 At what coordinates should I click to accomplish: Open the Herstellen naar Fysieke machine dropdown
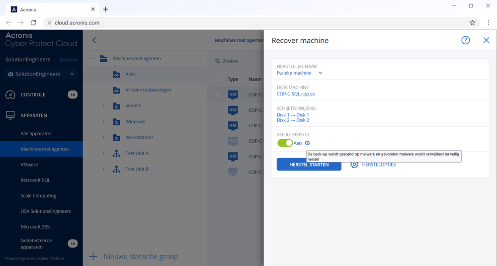pyautogui.click(x=299, y=73)
